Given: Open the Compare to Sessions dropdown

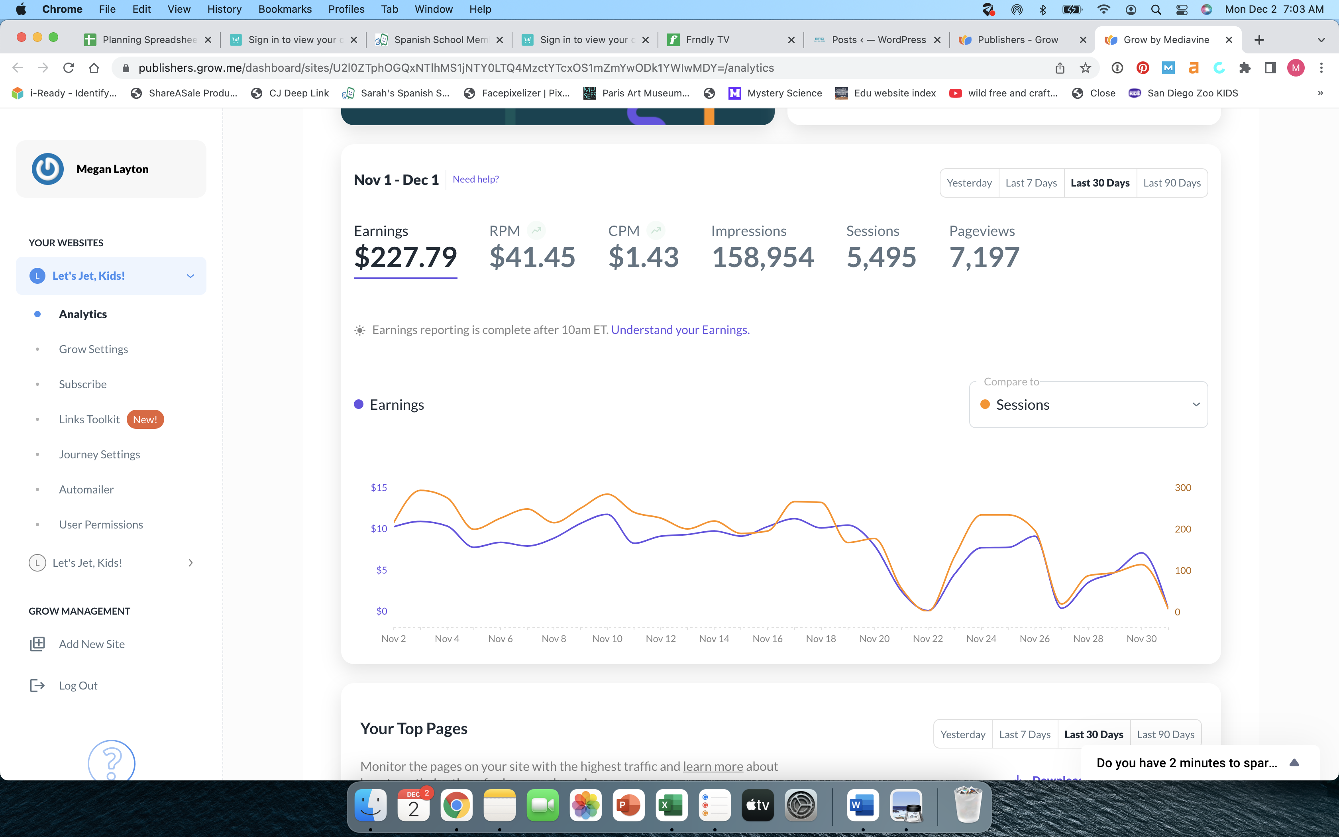Looking at the screenshot, I should [1088, 405].
